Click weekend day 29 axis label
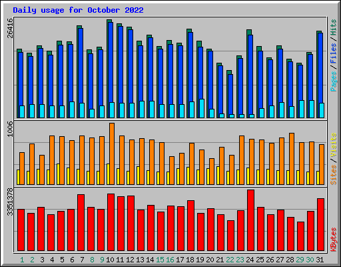Viewport: 341px width, 267px height. 300,260
